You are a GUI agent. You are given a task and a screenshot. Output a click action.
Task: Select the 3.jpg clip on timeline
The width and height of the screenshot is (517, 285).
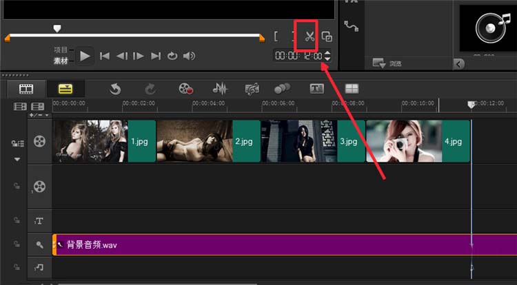pyautogui.click(x=313, y=141)
